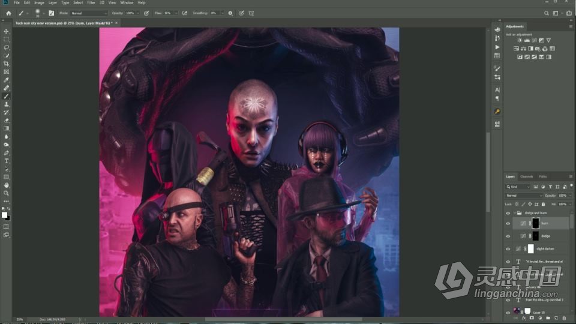This screenshot has height=324, width=576.
Task: Switch to the Paths tab
Action: click(543, 176)
